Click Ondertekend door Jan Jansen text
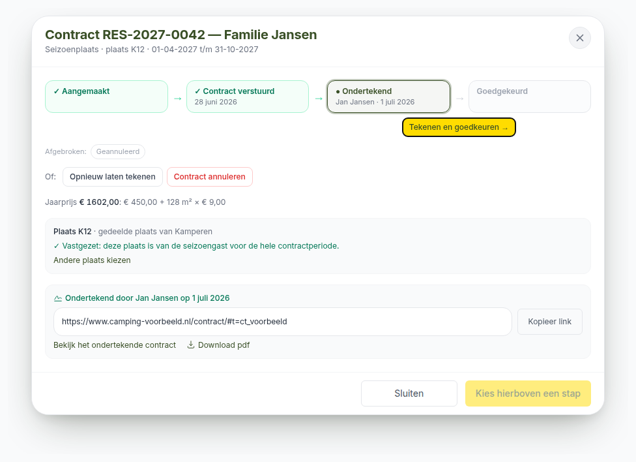 [147, 298]
